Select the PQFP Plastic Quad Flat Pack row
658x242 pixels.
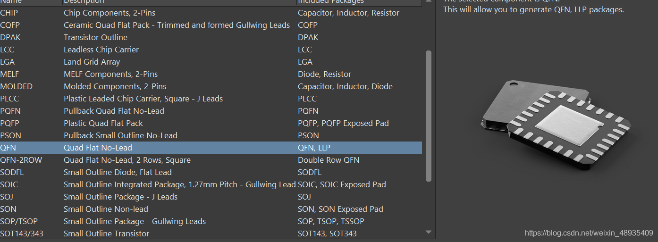pos(103,123)
